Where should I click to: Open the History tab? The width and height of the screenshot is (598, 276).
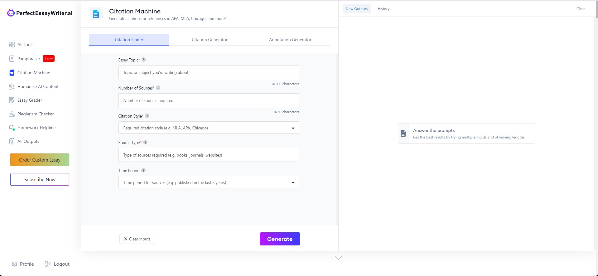383,9
